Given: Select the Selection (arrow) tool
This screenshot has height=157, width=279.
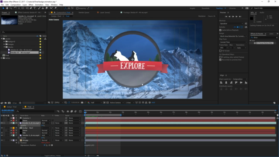Looking at the screenshot, I should click(3, 8).
